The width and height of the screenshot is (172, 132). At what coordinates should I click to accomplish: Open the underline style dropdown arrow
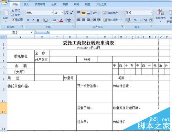tap(41, 20)
